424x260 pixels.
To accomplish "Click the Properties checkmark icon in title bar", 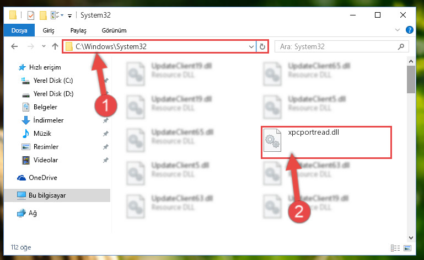I will tap(31, 15).
